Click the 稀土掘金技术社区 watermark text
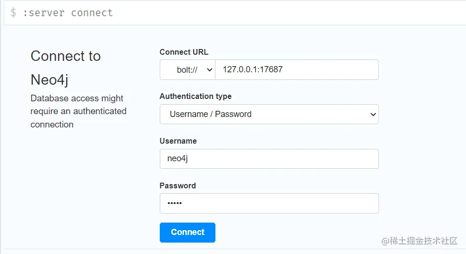 click(423, 241)
